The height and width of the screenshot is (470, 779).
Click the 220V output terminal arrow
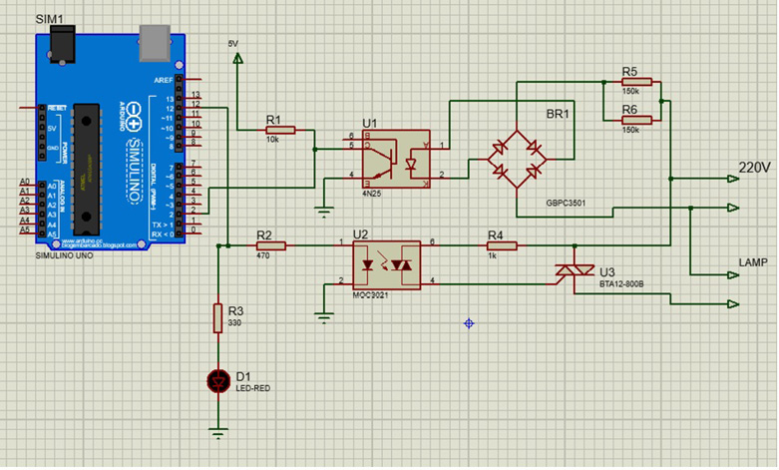point(734,180)
